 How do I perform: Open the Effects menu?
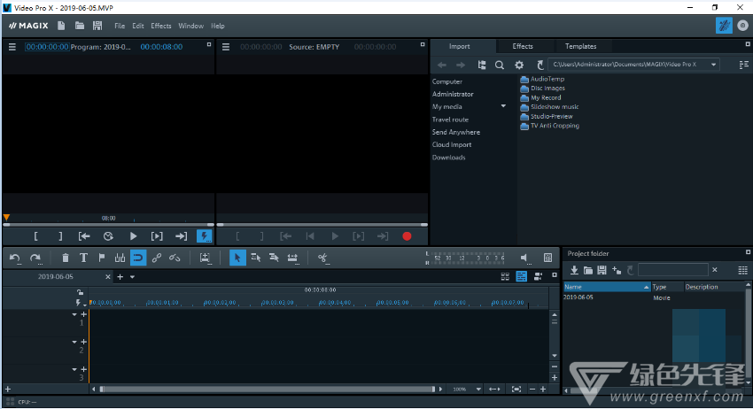click(x=161, y=26)
